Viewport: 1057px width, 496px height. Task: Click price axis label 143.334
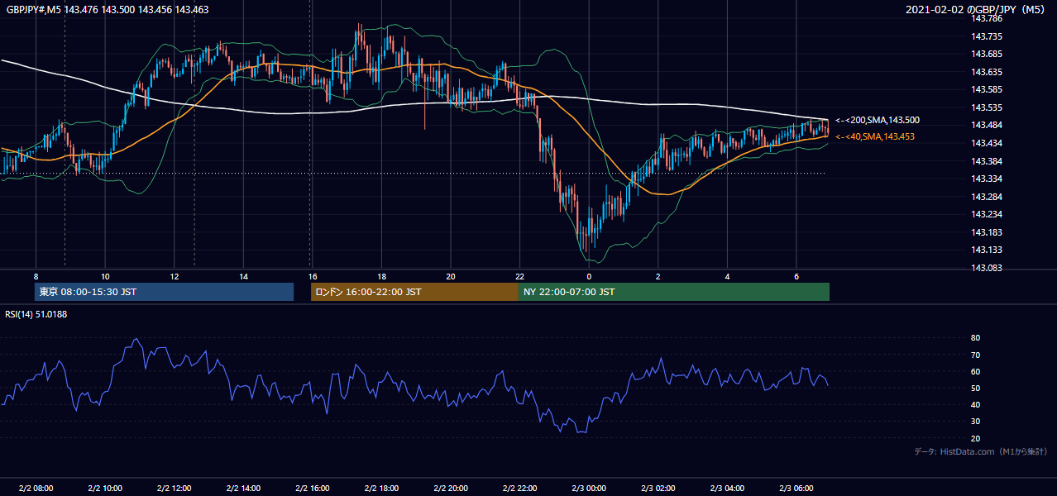point(988,179)
